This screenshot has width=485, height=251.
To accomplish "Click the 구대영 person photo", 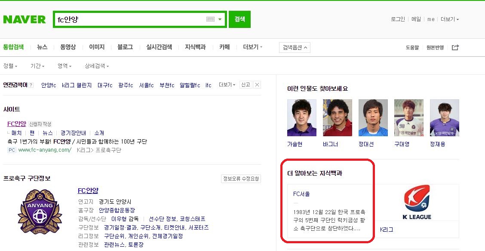I will coord(409,118).
